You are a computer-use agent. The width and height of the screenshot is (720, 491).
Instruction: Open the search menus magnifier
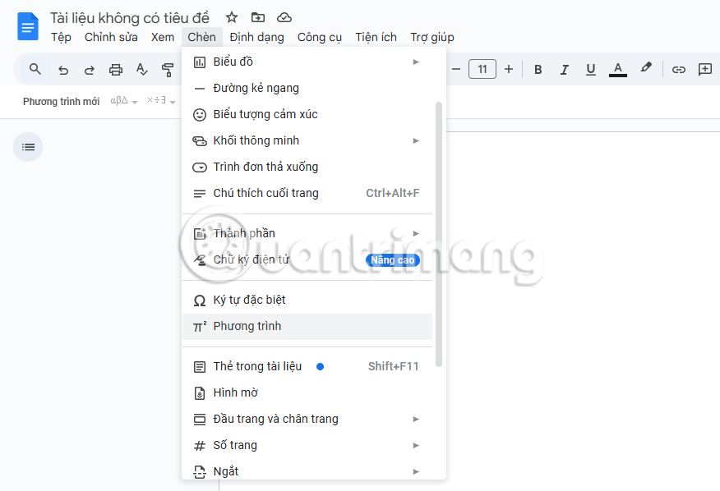[35, 69]
